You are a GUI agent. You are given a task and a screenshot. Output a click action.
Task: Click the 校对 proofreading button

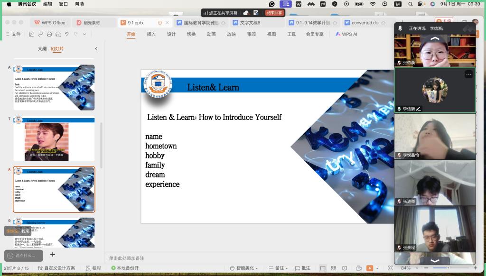(93, 268)
